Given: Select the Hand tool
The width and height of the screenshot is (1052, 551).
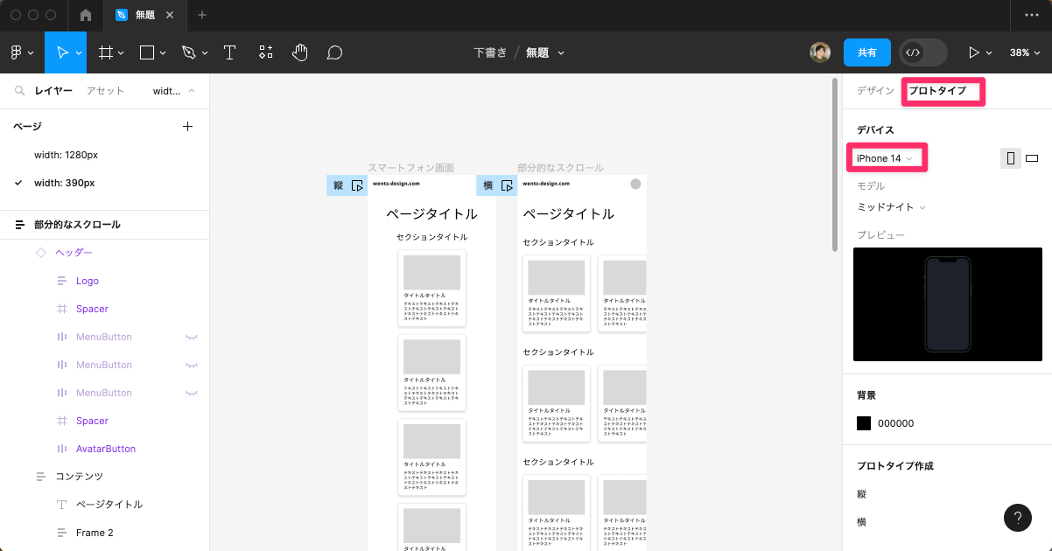Looking at the screenshot, I should (x=300, y=52).
